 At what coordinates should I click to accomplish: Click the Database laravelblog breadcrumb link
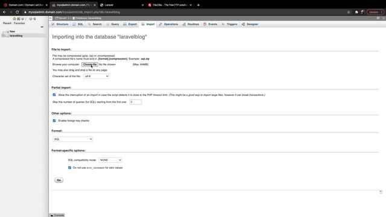click(87, 18)
